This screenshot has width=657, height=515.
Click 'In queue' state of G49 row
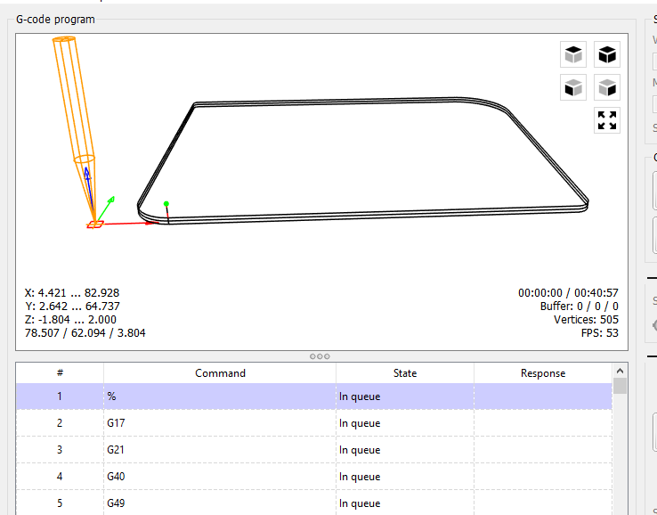coord(405,503)
